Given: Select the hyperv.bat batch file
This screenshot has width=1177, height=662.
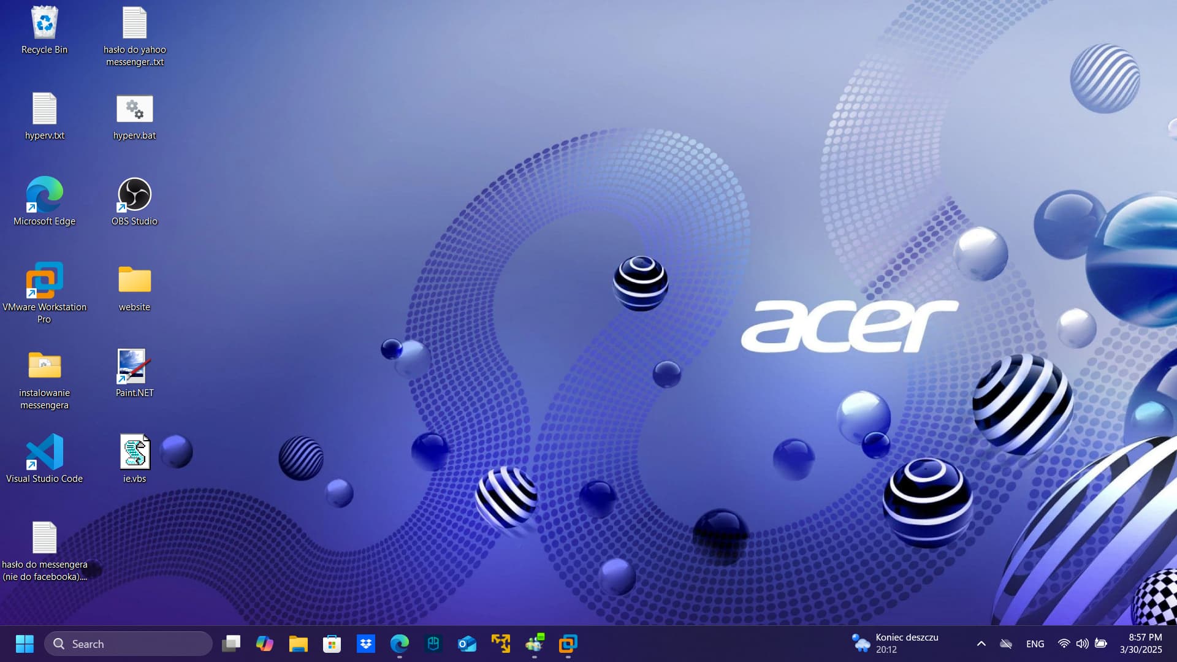Looking at the screenshot, I should click(x=134, y=116).
